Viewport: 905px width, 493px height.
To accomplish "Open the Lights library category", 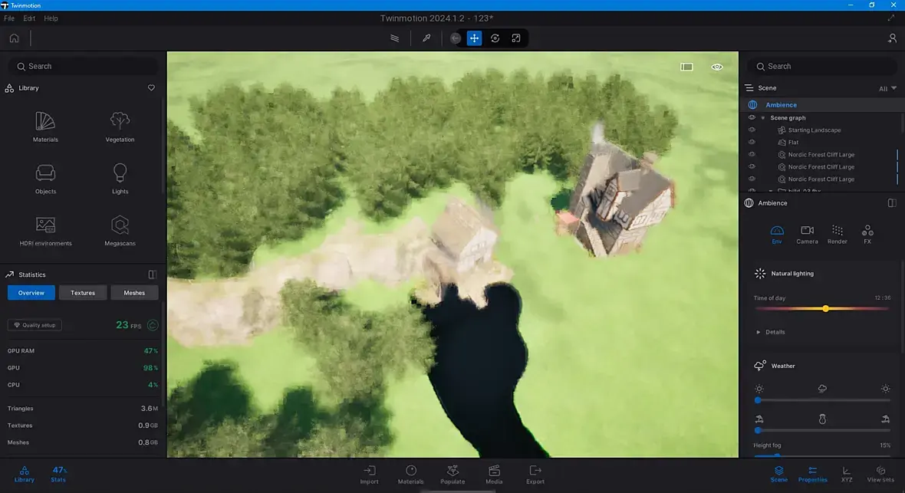I will [x=120, y=179].
